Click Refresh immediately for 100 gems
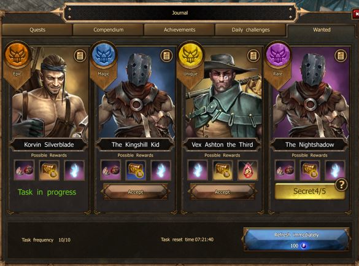Viewport: 359px width, 266px height. click(296, 240)
